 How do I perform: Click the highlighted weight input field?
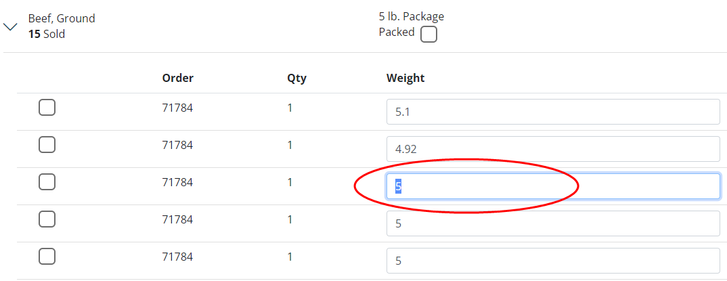(552, 186)
